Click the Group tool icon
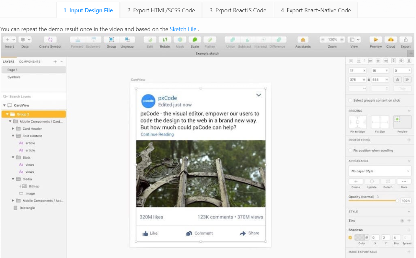This screenshot has width=416, height=258. (111, 40)
